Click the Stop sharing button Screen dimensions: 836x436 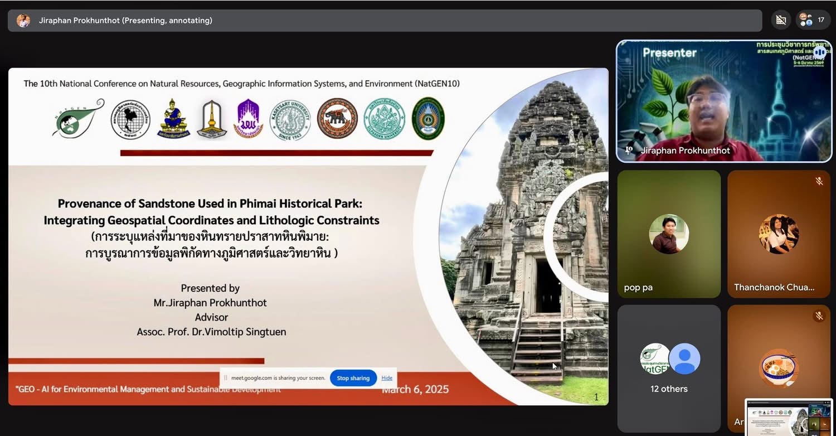pyautogui.click(x=353, y=378)
